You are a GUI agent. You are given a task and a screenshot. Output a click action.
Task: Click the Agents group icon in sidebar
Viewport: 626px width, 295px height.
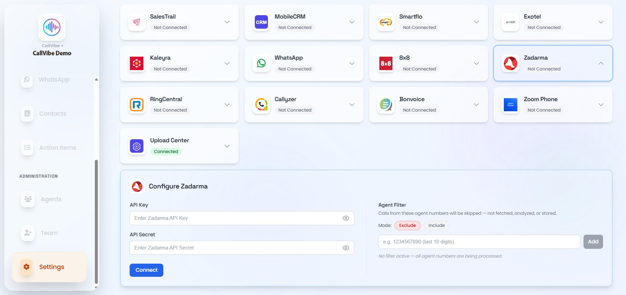pyautogui.click(x=28, y=199)
